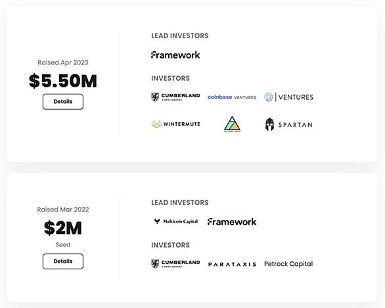Select the Raised Mar 2022 date text
The width and height of the screenshot is (385, 308).
[x=63, y=209]
